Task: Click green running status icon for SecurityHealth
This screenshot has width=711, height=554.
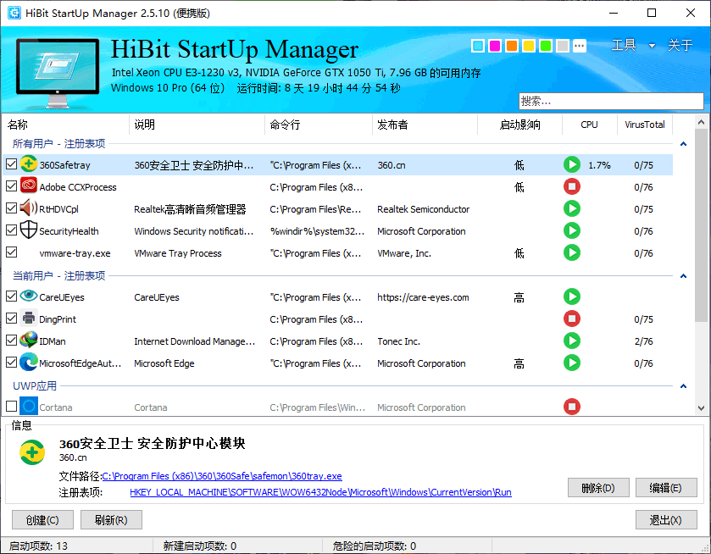Action: [x=572, y=230]
